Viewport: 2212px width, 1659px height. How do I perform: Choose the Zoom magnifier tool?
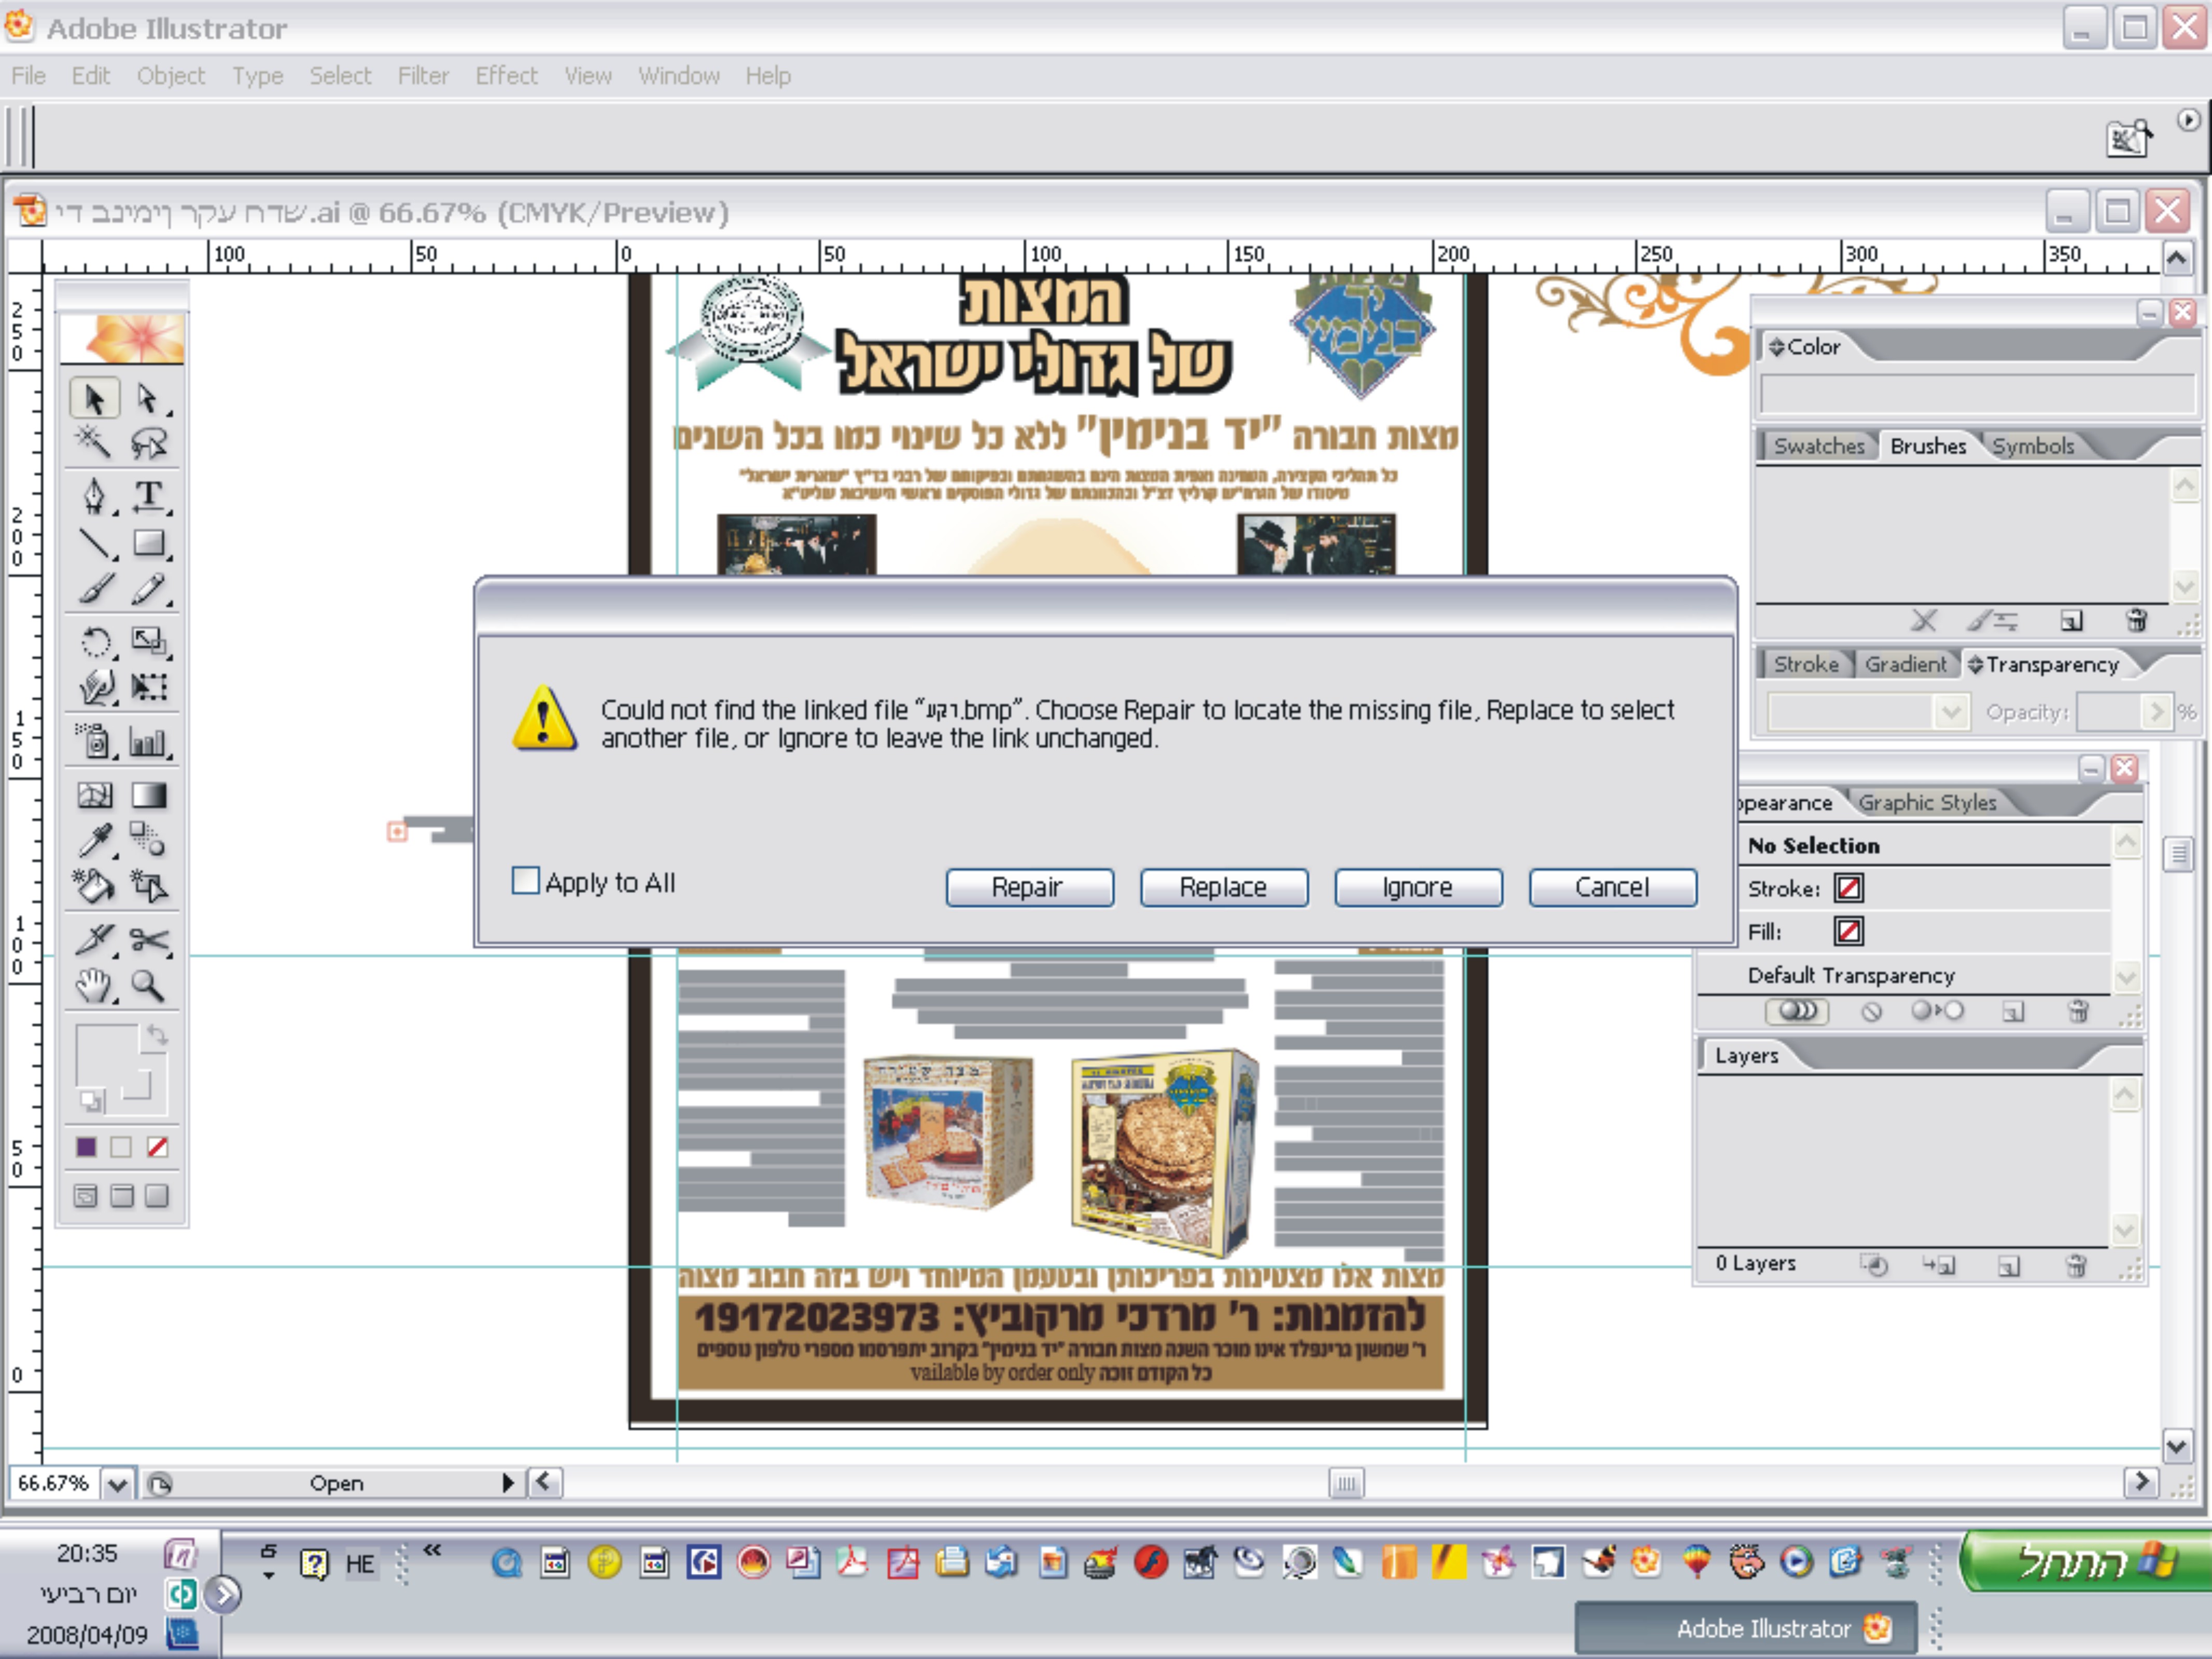(149, 986)
